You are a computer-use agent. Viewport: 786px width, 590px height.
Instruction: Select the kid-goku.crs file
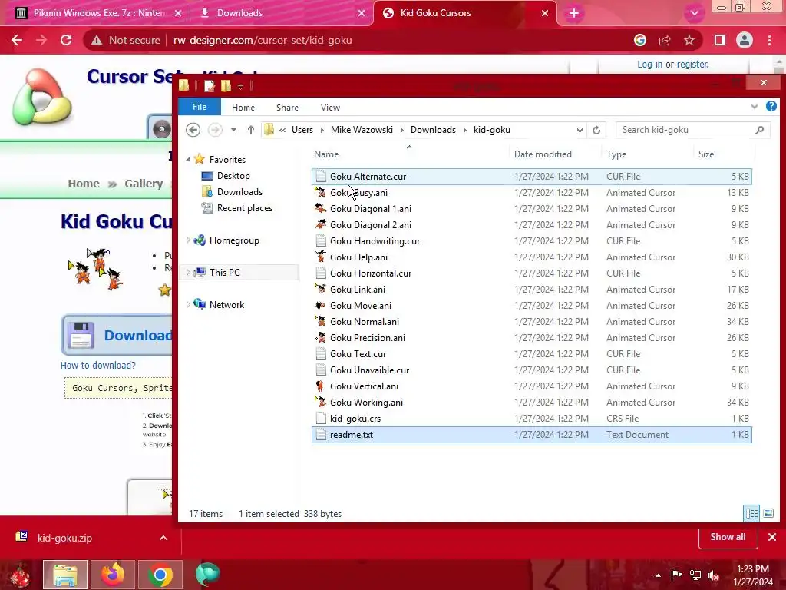[x=532, y=419]
